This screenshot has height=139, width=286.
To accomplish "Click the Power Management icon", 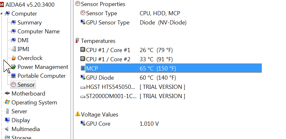I will pos(13,67).
